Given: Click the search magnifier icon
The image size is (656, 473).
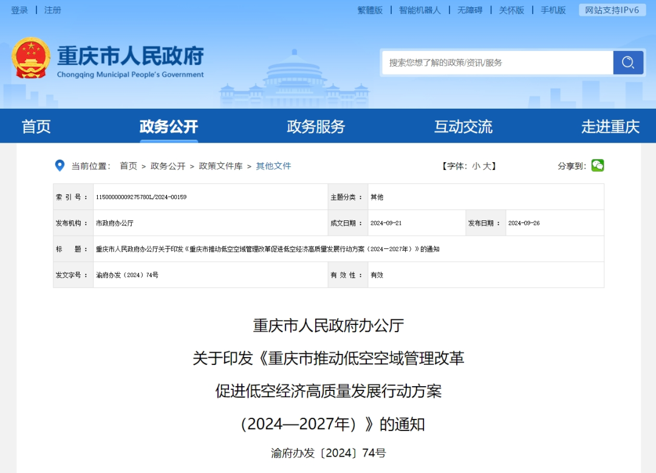Looking at the screenshot, I should click(628, 62).
